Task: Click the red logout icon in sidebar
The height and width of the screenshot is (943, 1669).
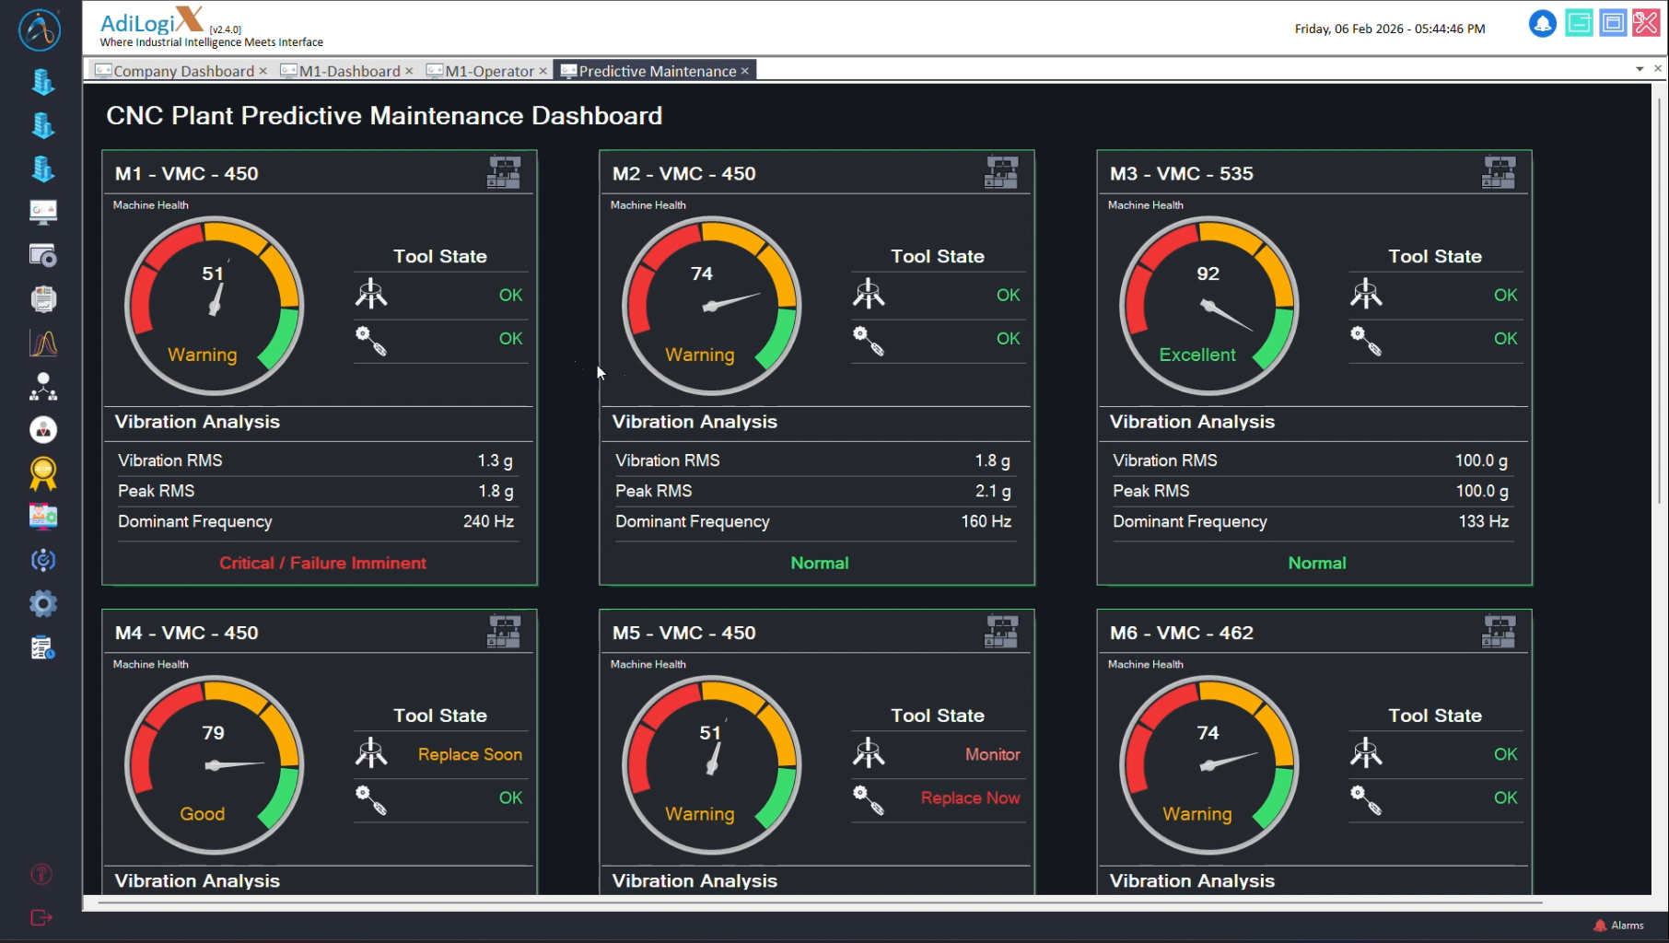Action: click(41, 917)
